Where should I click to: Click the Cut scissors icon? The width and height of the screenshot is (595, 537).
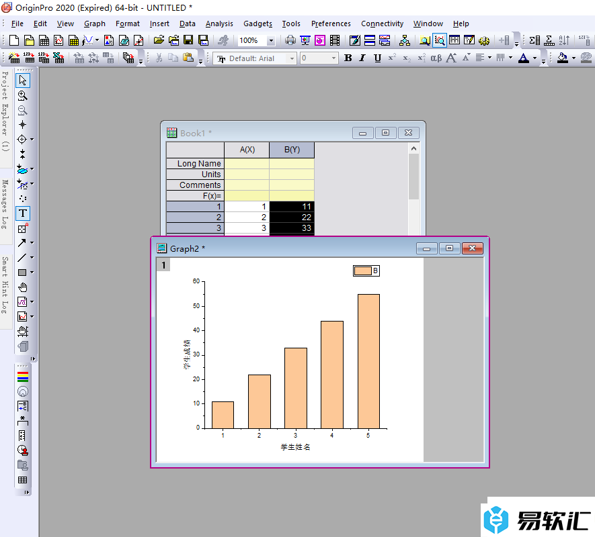tap(159, 58)
